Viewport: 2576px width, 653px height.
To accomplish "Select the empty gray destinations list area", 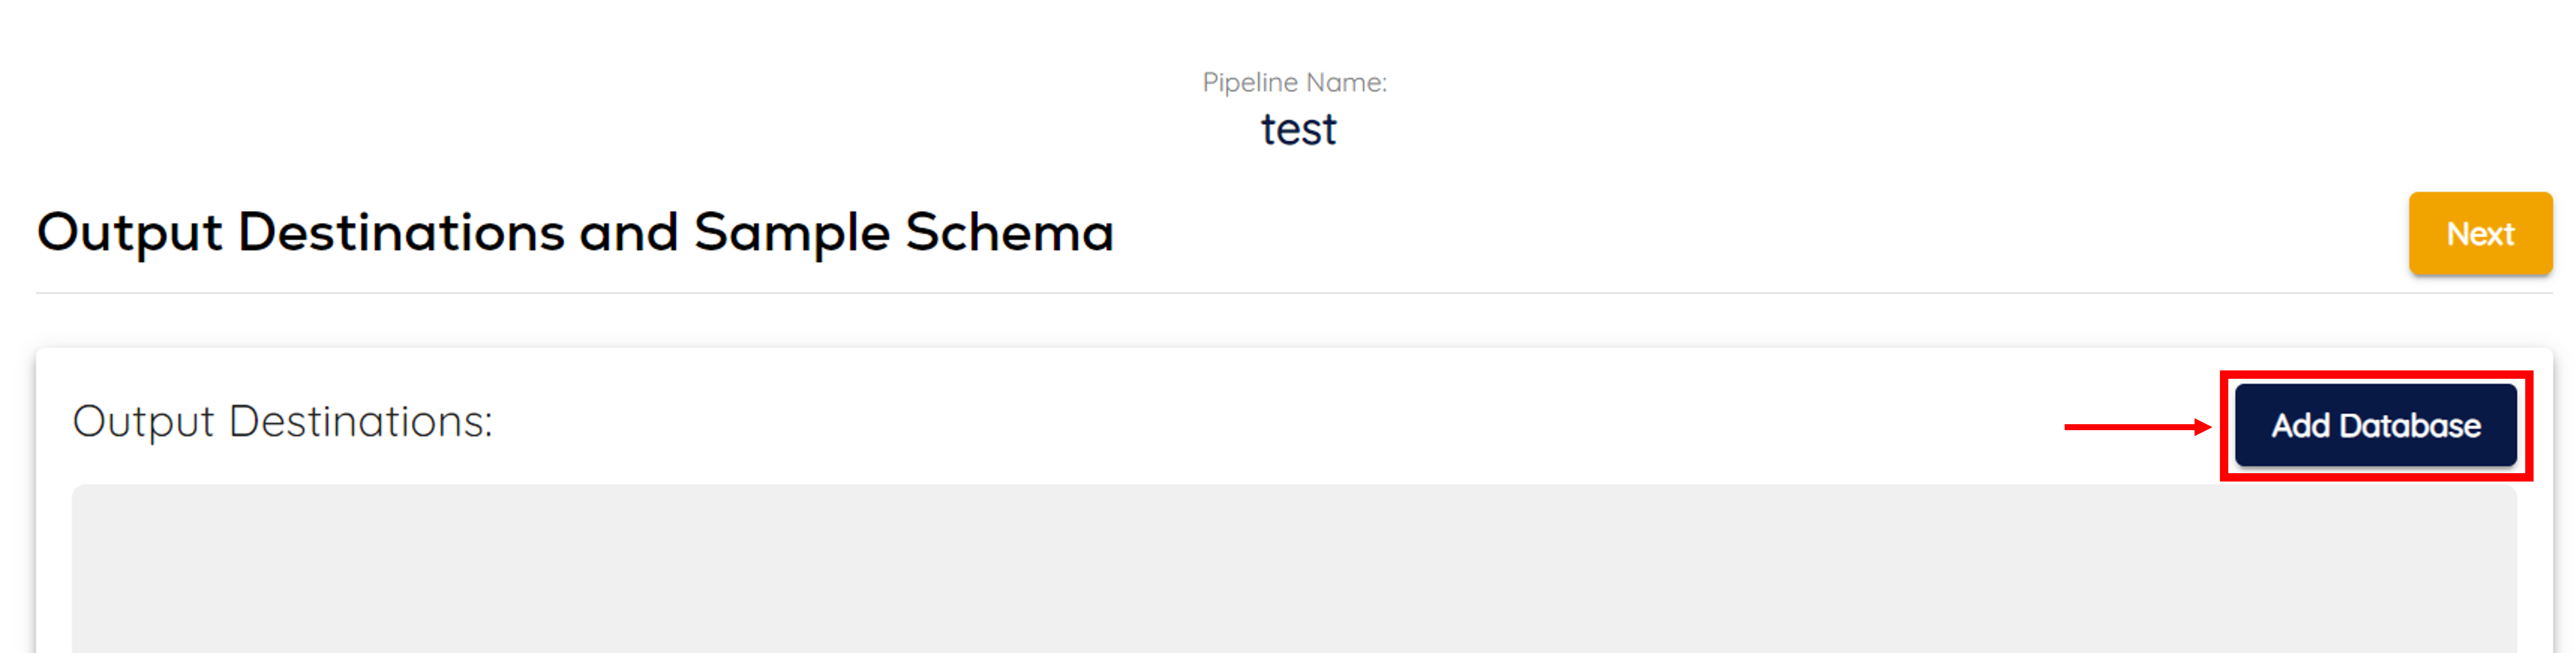I will point(1294,569).
